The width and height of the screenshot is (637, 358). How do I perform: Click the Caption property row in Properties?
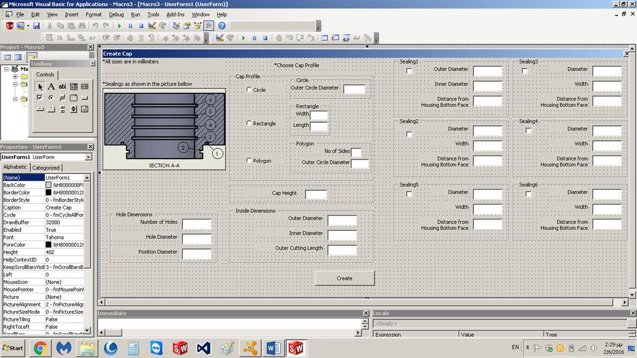pyautogui.click(x=44, y=208)
